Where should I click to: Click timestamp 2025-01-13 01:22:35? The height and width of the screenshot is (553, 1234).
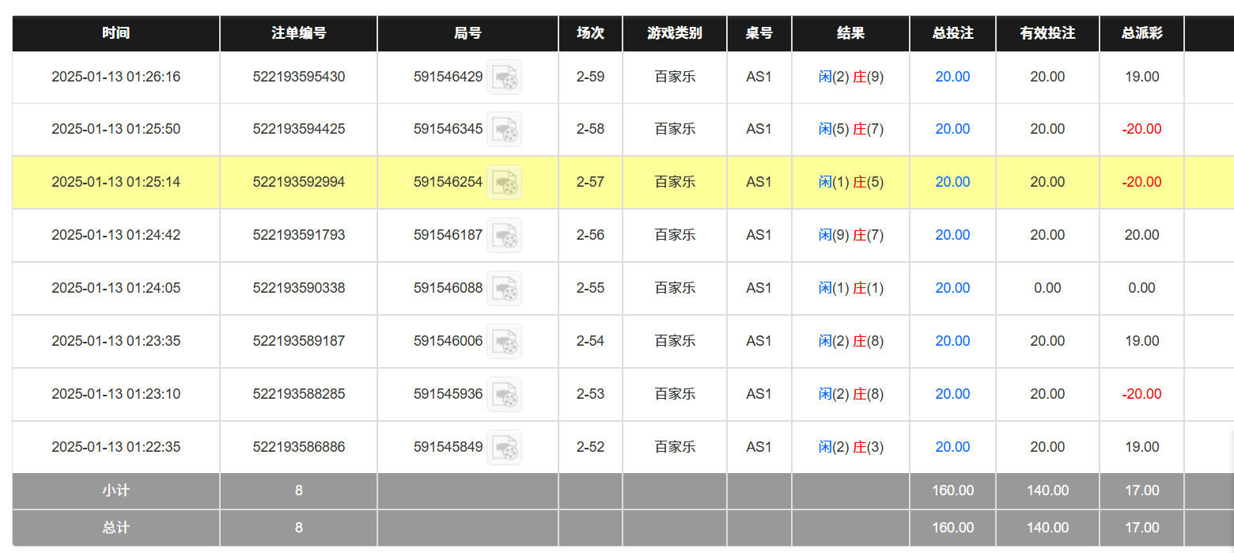tap(115, 447)
